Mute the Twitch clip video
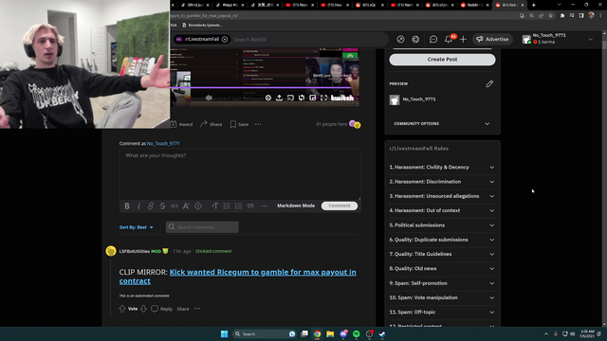Image resolution: width=607 pixels, height=341 pixels. coord(209,98)
